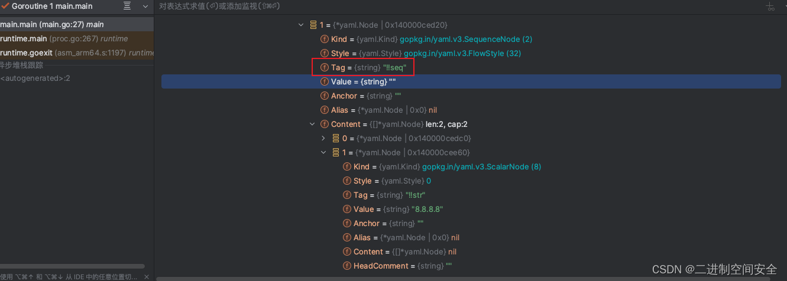Screen dimensions: 787x281
Task: Click the field icon beside HeadComment
Action: click(346, 266)
